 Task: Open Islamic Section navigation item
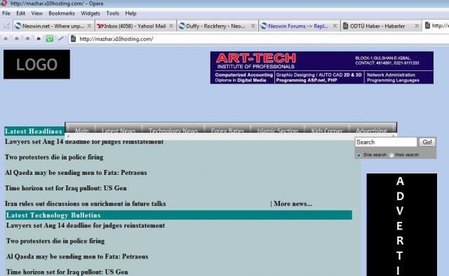277,131
